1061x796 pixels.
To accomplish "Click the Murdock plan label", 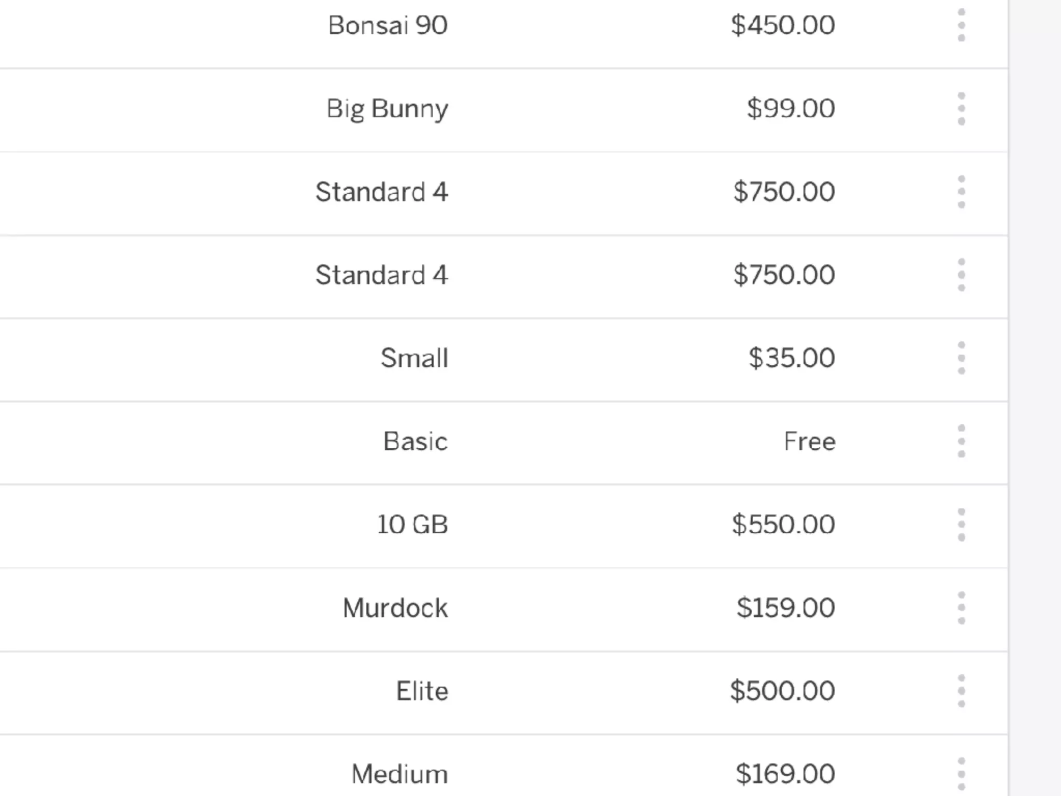I will pos(395,608).
